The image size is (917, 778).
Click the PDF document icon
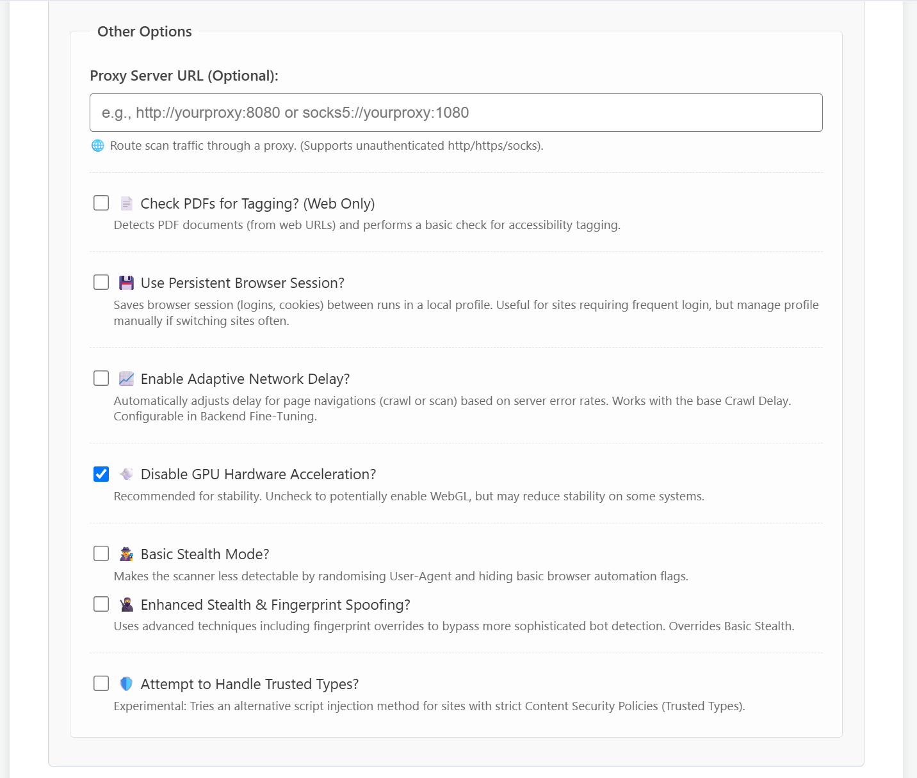tap(127, 203)
